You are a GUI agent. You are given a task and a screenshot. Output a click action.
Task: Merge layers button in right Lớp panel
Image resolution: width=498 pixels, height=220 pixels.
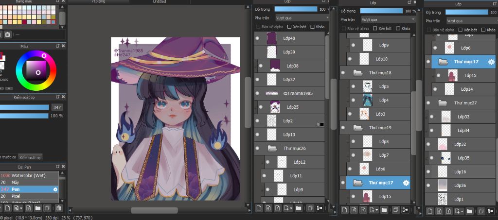(491, 211)
